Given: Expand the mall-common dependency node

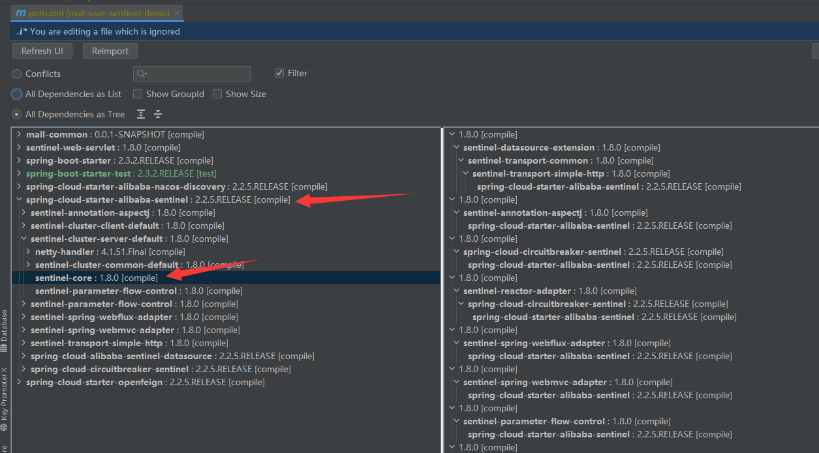Looking at the screenshot, I should [19, 134].
